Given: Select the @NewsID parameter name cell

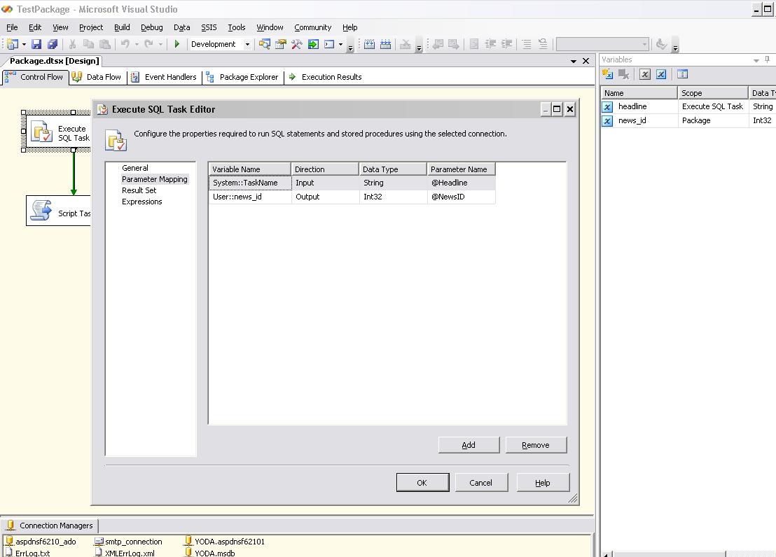Looking at the screenshot, I should [461, 197].
